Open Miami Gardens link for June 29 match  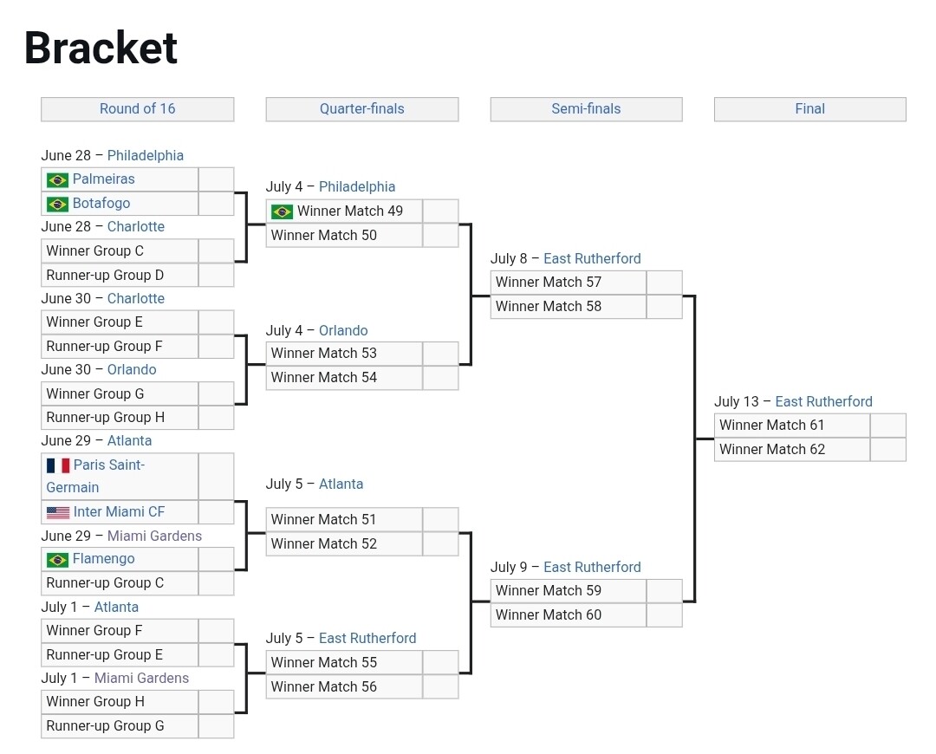[x=154, y=536]
